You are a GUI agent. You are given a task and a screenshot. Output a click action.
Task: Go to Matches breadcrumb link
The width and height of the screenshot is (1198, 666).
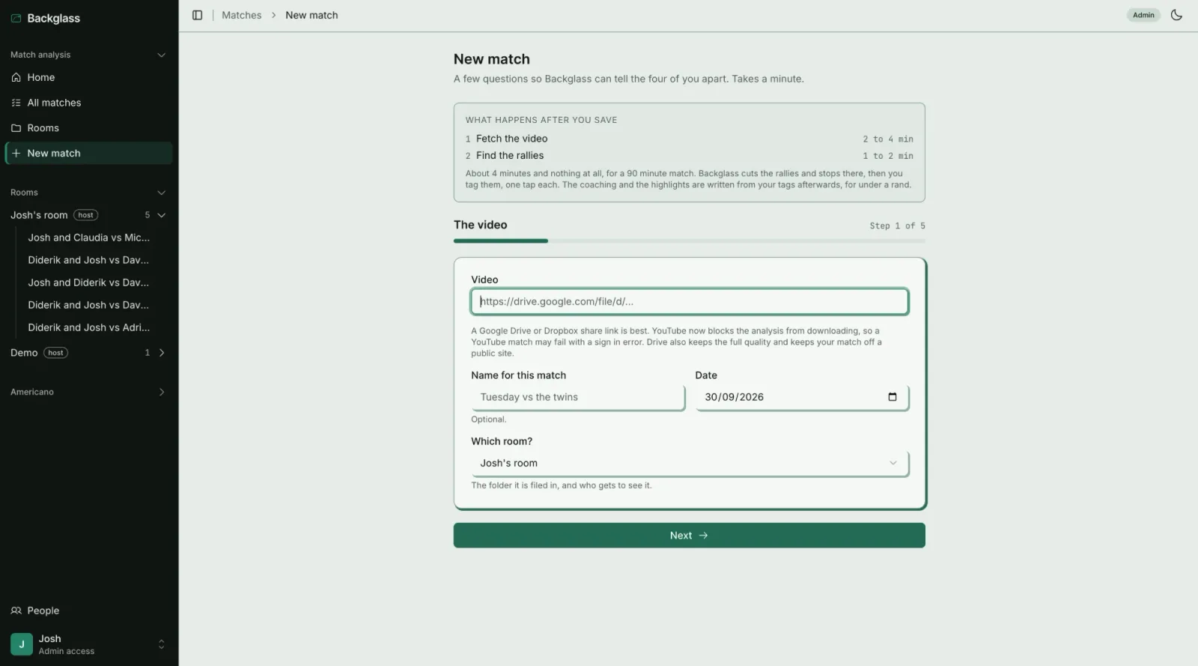click(241, 15)
